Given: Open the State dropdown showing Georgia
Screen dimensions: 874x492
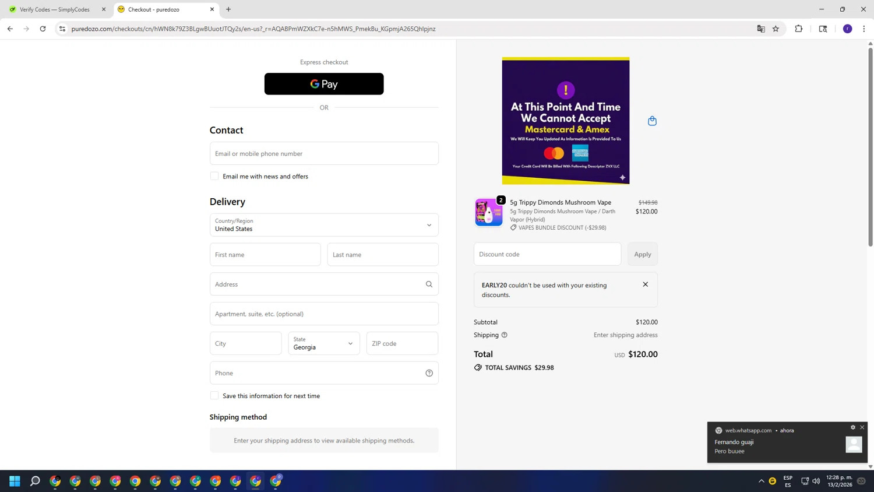Looking at the screenshot, I should tap(324, 343).
